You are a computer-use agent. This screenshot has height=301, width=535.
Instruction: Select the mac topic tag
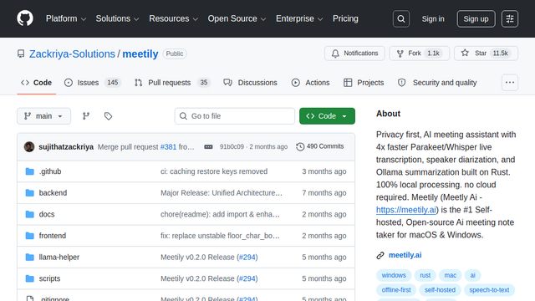click(450, 275)
